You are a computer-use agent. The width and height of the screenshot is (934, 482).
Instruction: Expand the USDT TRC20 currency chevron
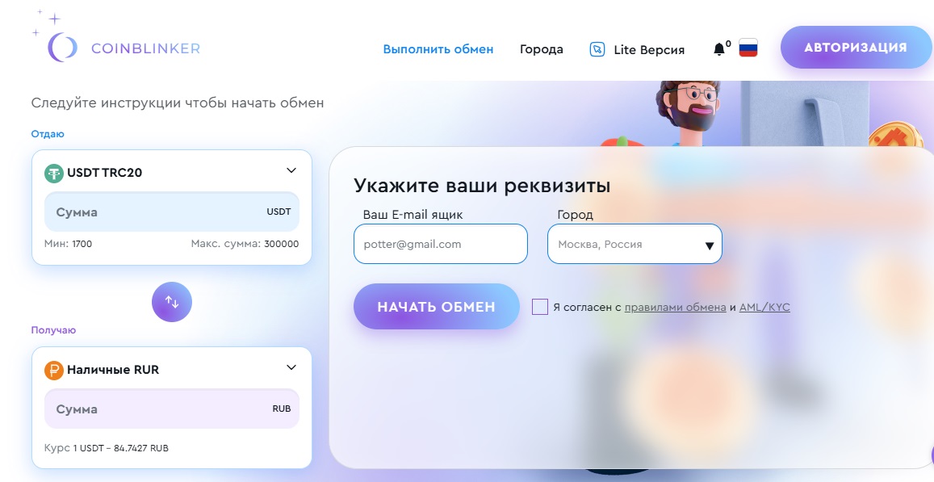(x=291, y=170)
